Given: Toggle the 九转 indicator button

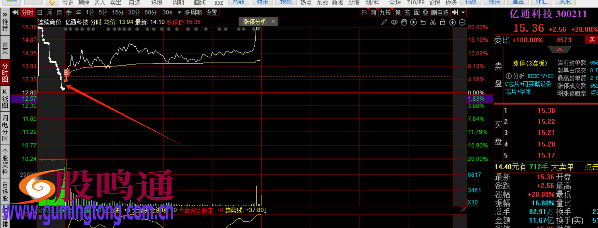Looking at the screenshot, I should click(385, 12).
